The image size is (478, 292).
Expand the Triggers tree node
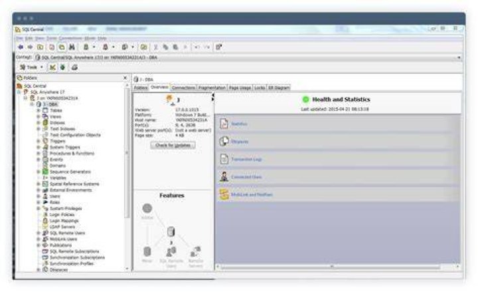[x=39, y=141]
